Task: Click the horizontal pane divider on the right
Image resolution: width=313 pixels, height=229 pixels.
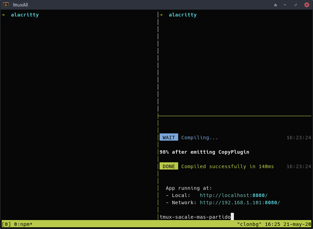Action: click(x=234, y=116)
